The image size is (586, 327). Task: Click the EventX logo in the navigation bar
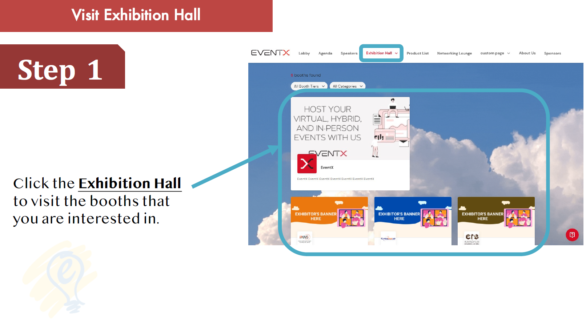tap(270, 53)
